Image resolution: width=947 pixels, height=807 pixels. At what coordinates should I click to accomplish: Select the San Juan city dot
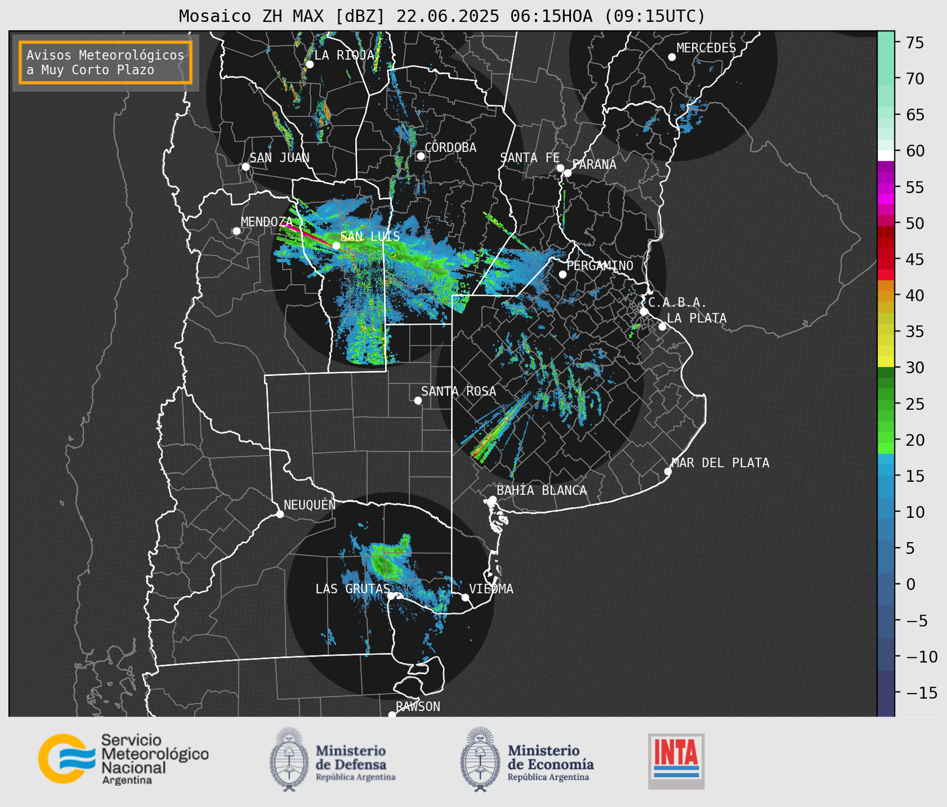(245, 167)
